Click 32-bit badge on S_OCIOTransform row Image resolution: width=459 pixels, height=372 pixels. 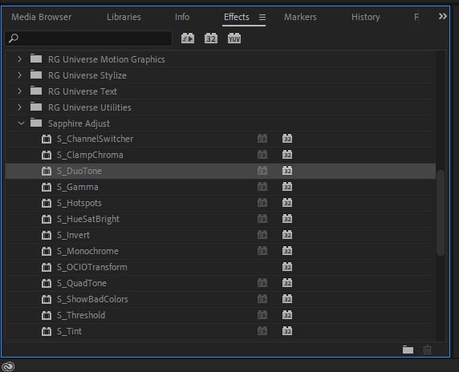point(287,267)
